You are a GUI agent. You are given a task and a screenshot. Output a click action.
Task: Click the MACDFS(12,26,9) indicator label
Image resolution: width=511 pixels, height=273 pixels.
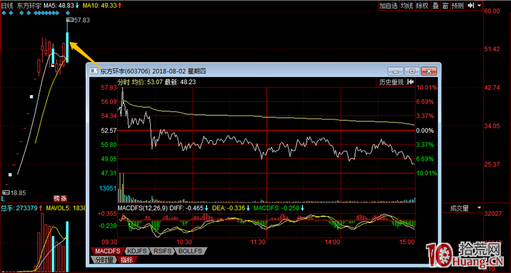click(142, 208)
